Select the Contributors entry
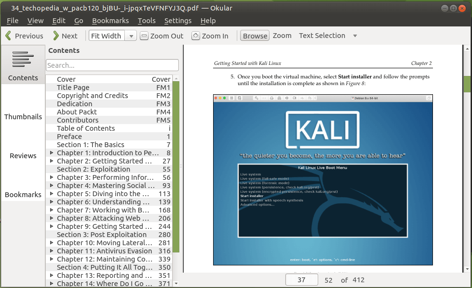Viewport: 472px width, 288px height. click(x=109, y=120)
